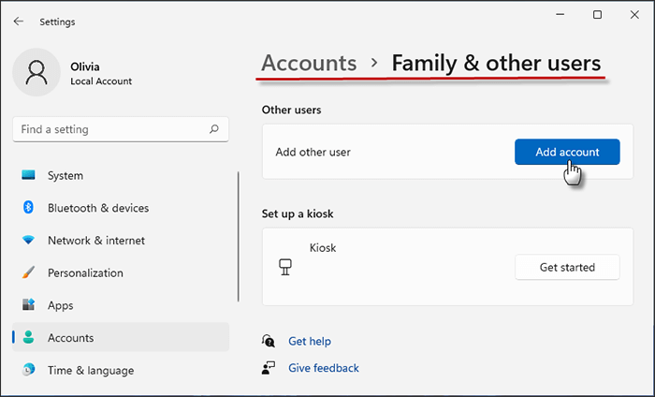
Task: Click the Time & language globe icon
Action: pos(28,370)
